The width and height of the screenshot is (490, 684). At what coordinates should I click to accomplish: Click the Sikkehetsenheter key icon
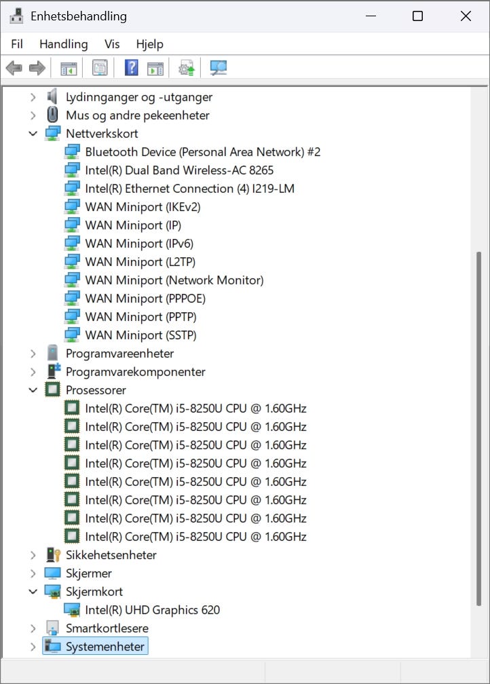[x=53, y=555]
